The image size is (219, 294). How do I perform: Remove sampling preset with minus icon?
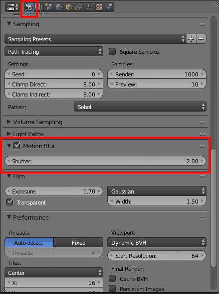tap(201, 39)
